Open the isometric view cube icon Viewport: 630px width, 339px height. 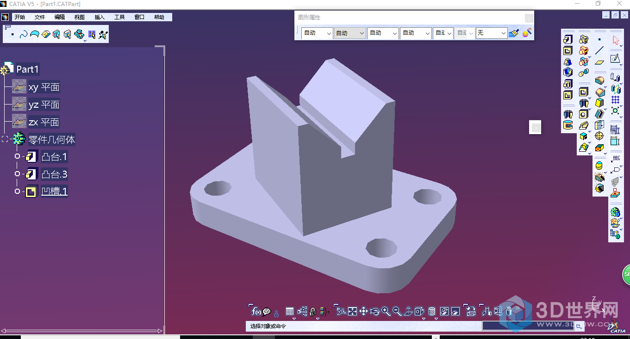click(419, 311)
